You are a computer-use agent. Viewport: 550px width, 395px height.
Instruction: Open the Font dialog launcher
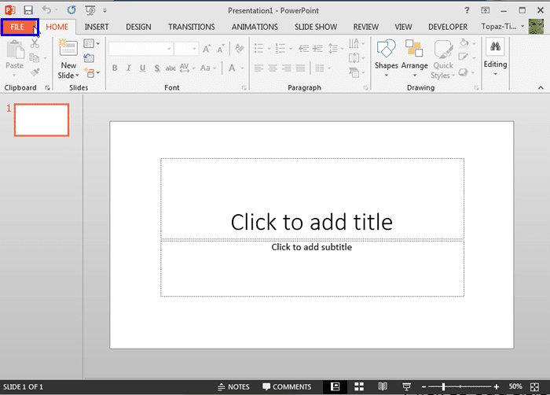click(244, 88)
